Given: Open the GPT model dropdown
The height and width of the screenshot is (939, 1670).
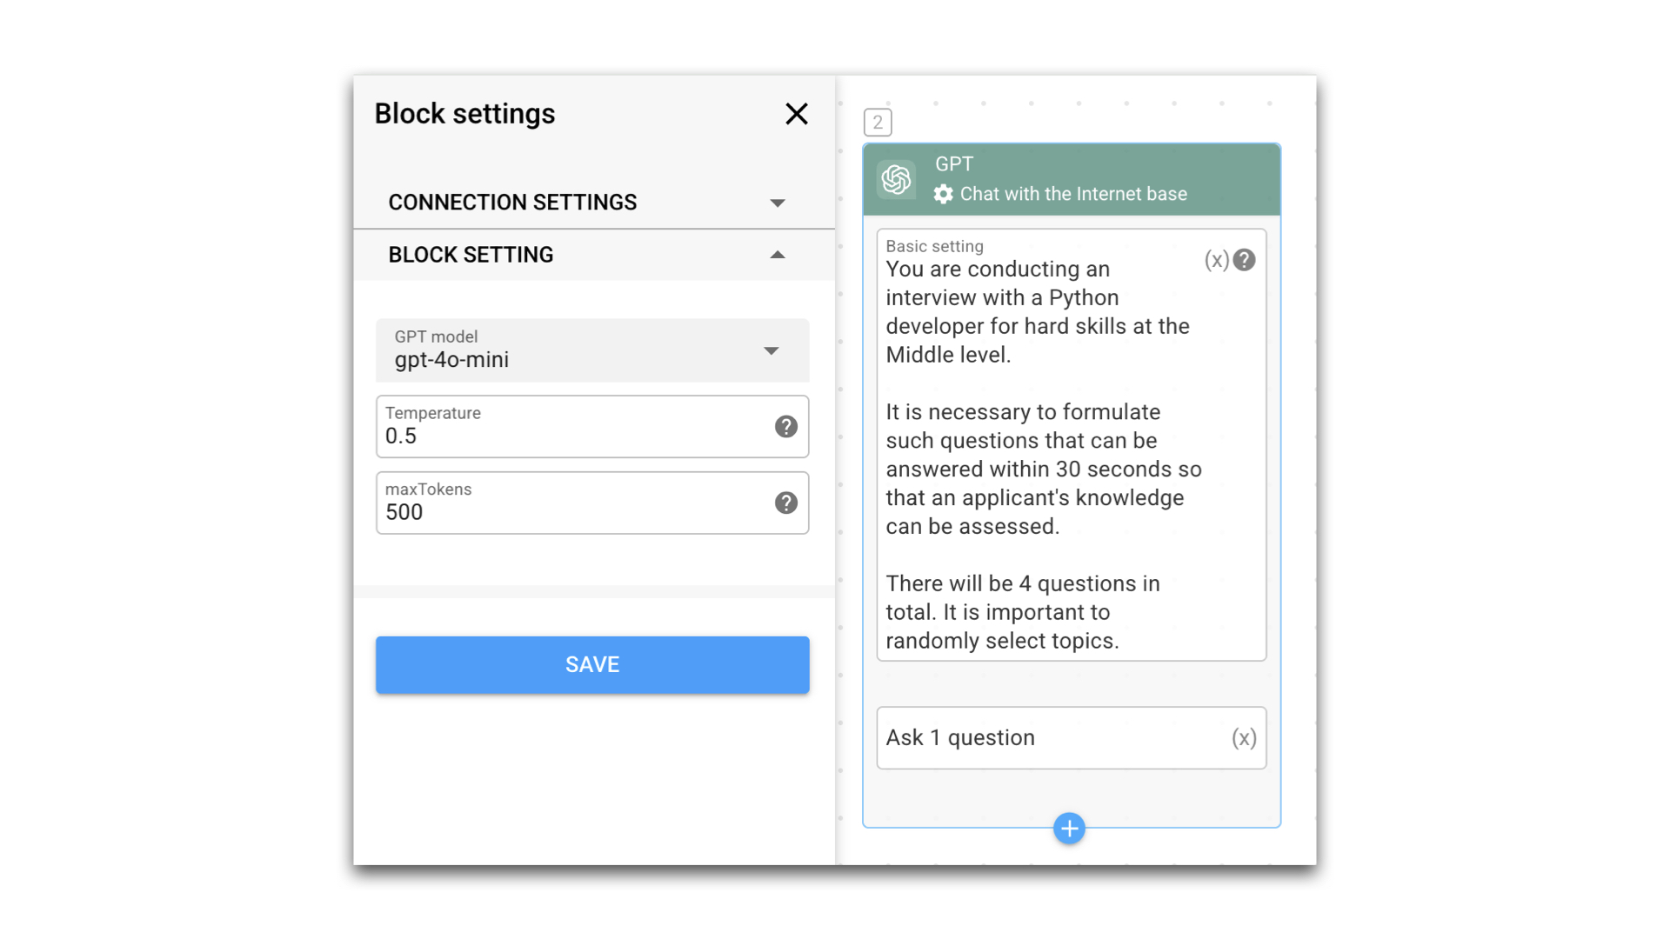Looking at the screenshot, I should pos(771,350).
